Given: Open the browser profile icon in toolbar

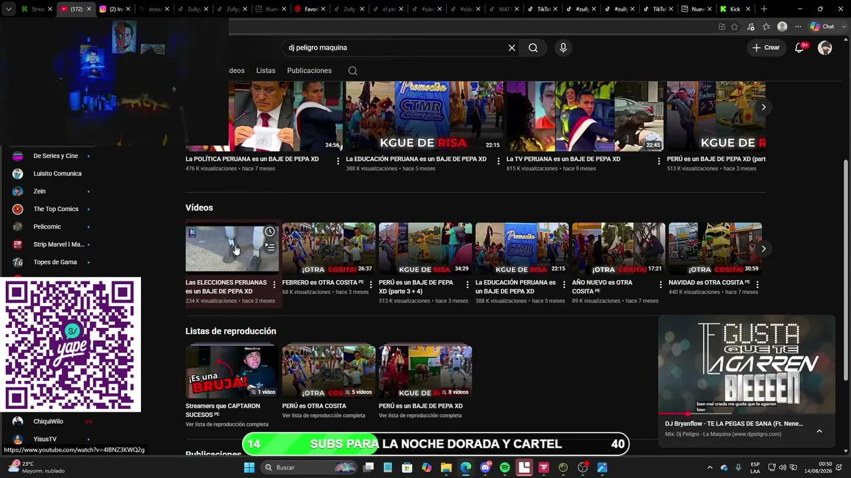Looking at the screenshot, I should (783, 27).
